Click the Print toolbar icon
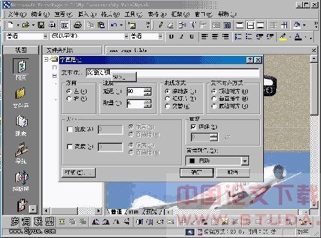Image resolution: width=321 pixels, height=238 pixels. click(78, 25)
